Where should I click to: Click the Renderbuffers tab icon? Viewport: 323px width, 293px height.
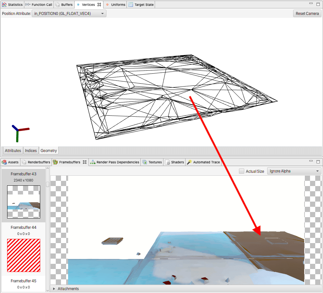click(24, 162)
